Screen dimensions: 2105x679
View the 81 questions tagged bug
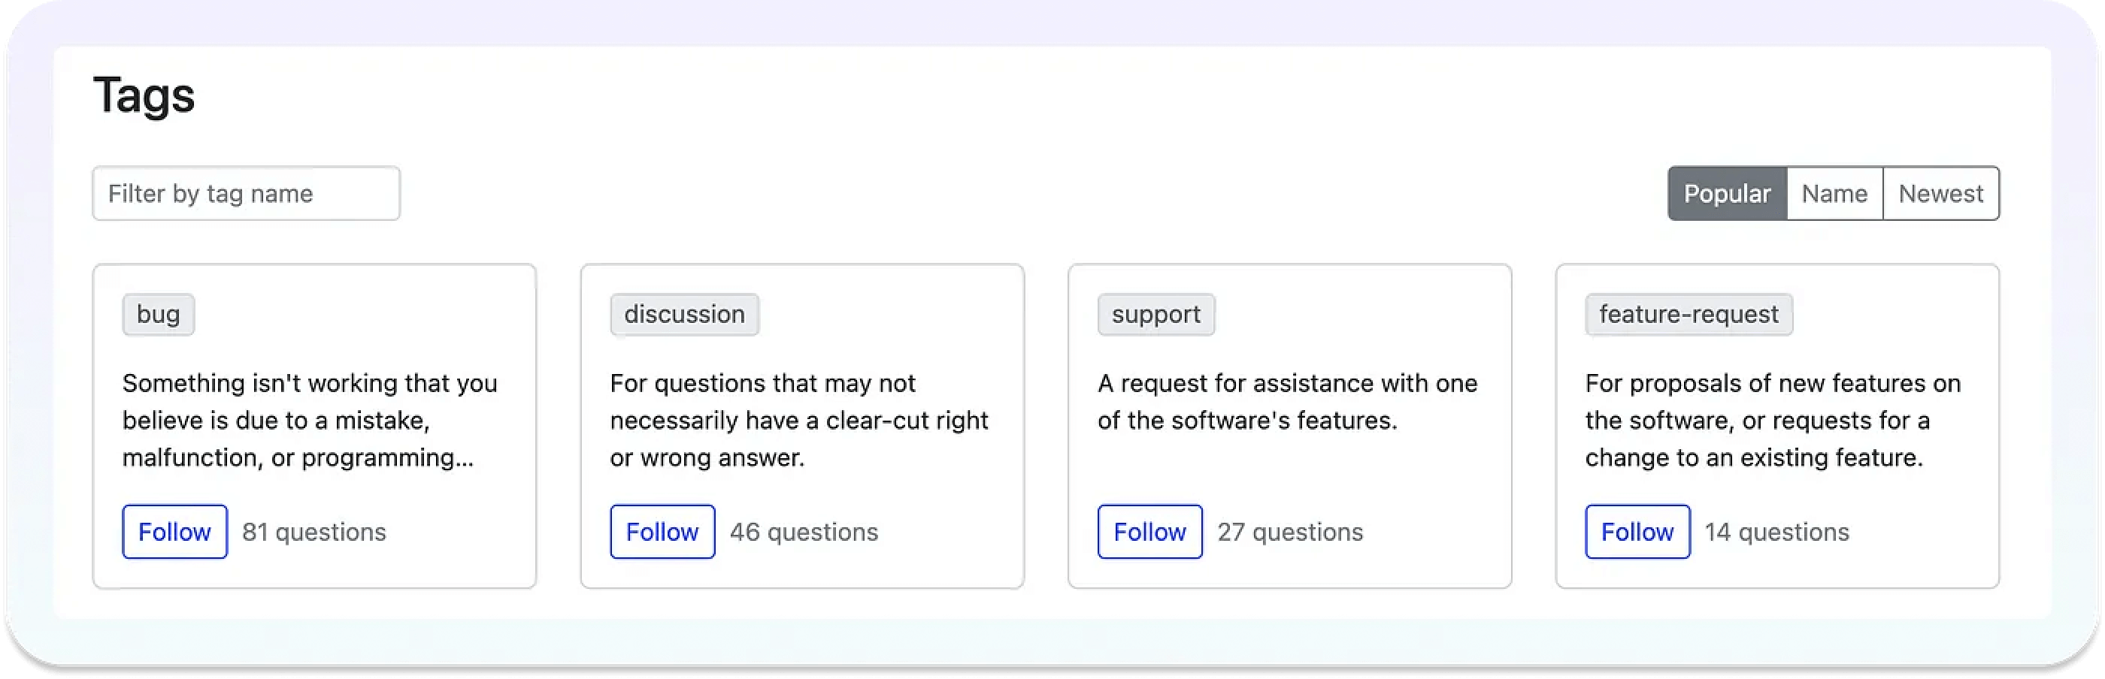pos(314,531)
